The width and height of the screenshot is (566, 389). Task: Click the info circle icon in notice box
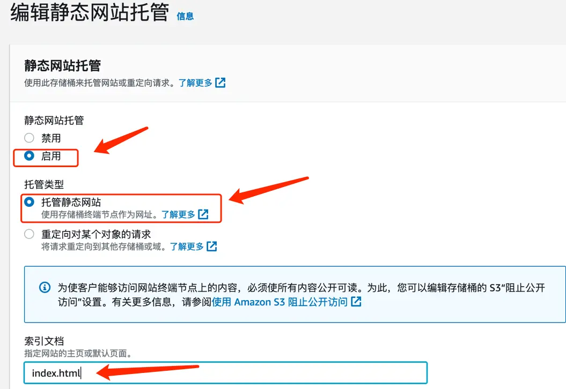45,287
